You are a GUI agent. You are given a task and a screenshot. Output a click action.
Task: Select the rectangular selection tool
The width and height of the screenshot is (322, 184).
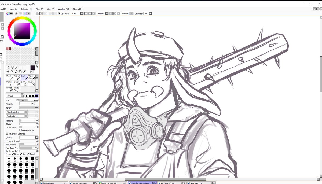pos(8,67)
